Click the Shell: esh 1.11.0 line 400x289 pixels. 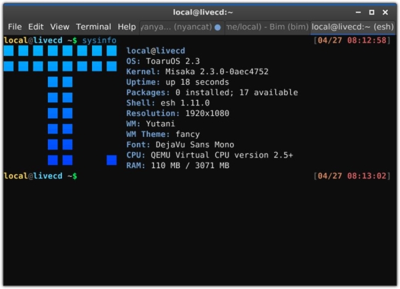[x=168, y=103]
